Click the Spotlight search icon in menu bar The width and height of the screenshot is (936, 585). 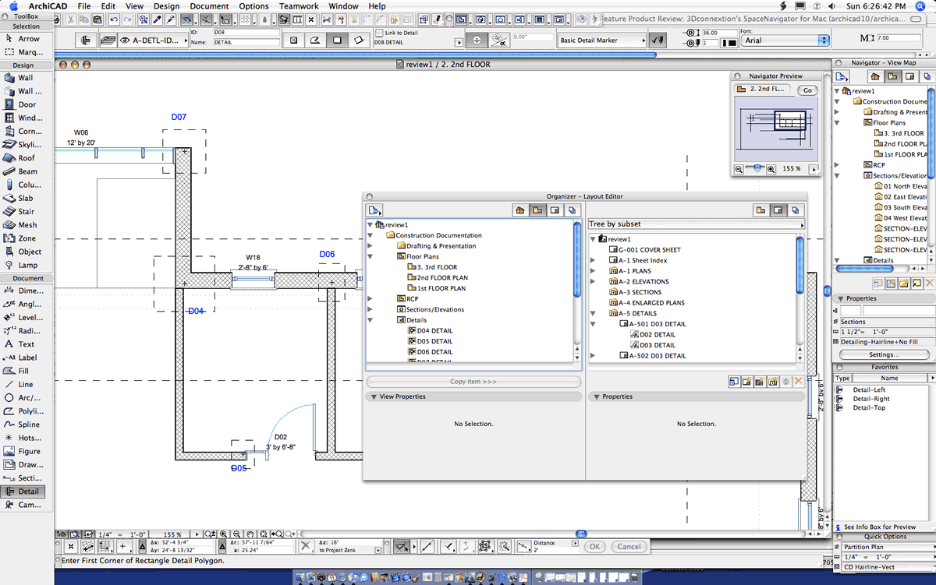tap(921, 6)
